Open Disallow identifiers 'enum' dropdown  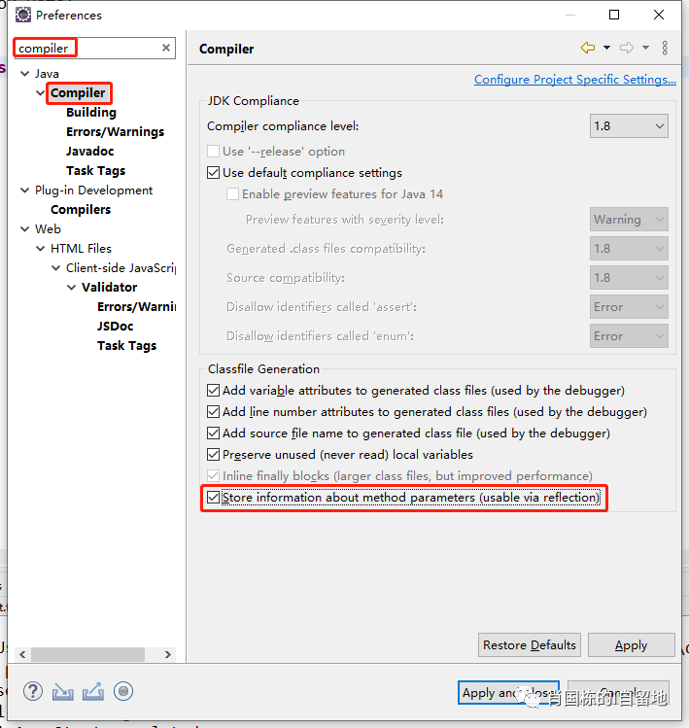pyautogui.click(x=629, y=336)
